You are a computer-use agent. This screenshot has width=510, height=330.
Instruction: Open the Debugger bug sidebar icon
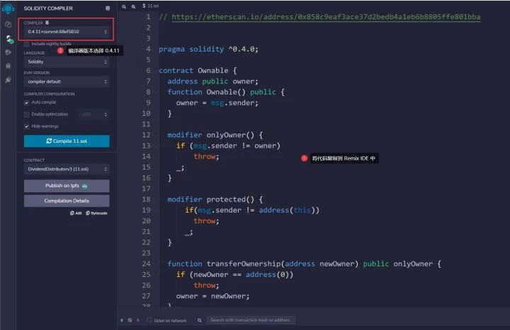coord(8,66)
